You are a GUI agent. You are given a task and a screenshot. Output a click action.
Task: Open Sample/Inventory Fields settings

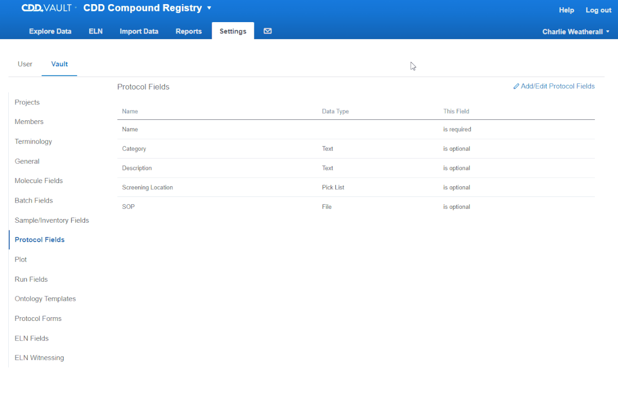[51, 221]
